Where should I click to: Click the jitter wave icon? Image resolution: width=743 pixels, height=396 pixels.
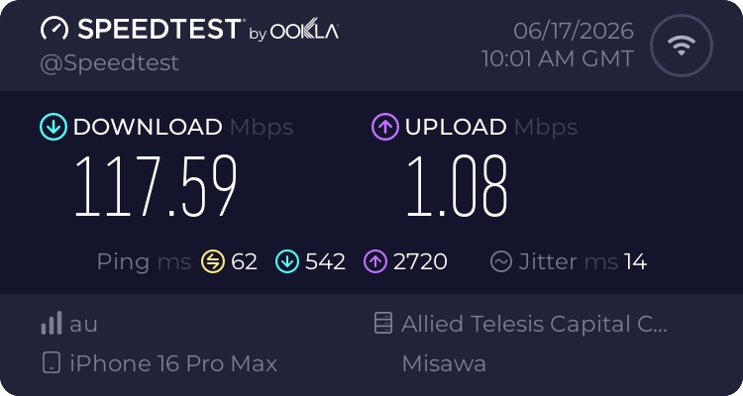pos(501,261)
